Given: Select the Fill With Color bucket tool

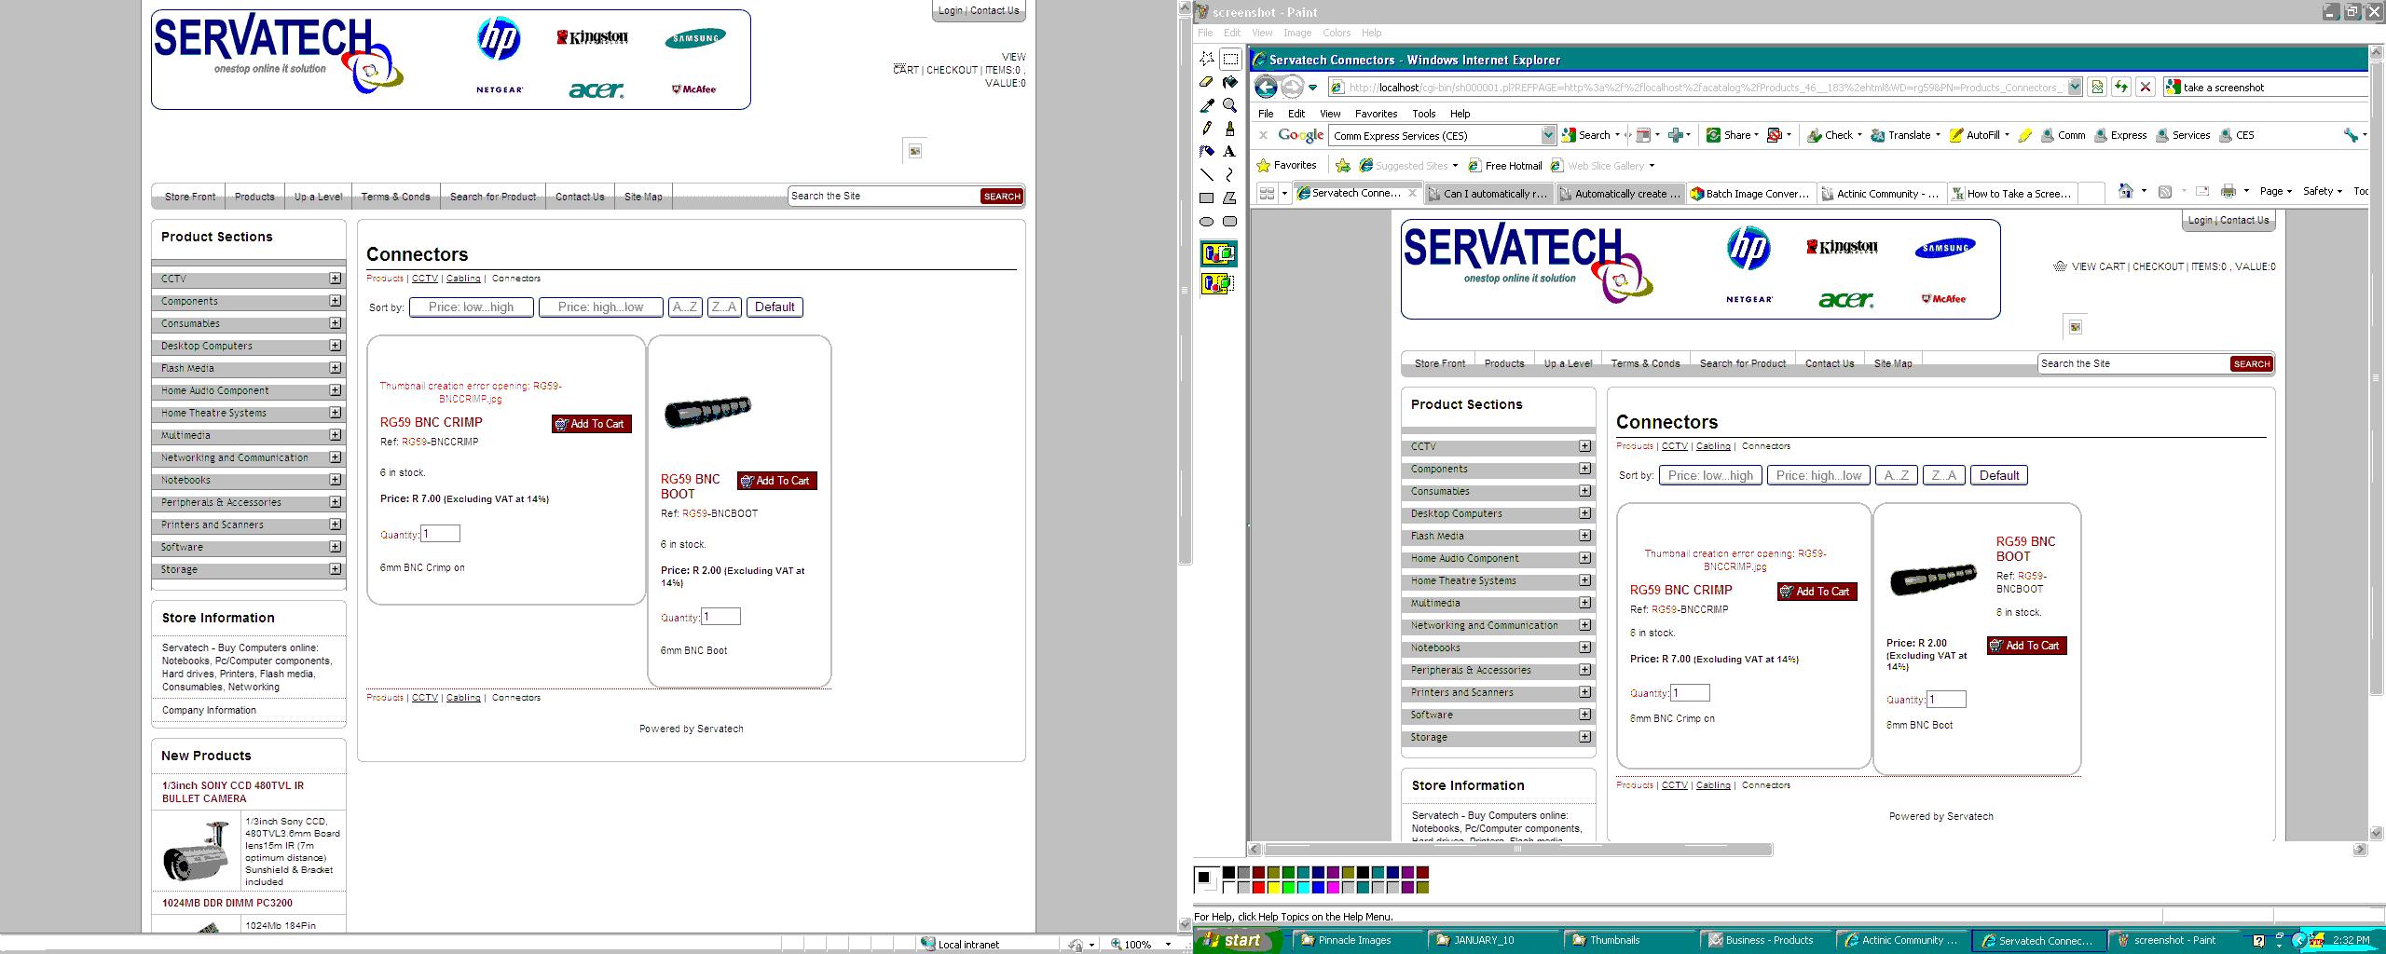Looking at the screenshot, I should tap(1230, 82).
